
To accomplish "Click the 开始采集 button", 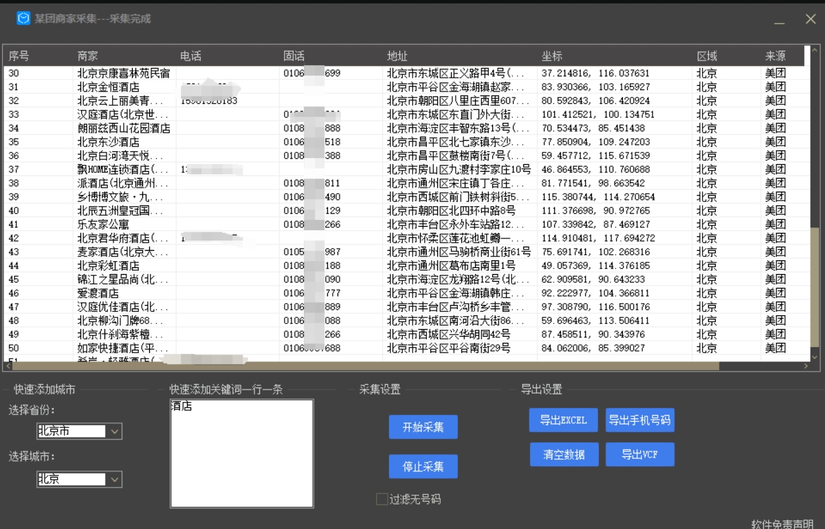I will (x=423, y=427).
